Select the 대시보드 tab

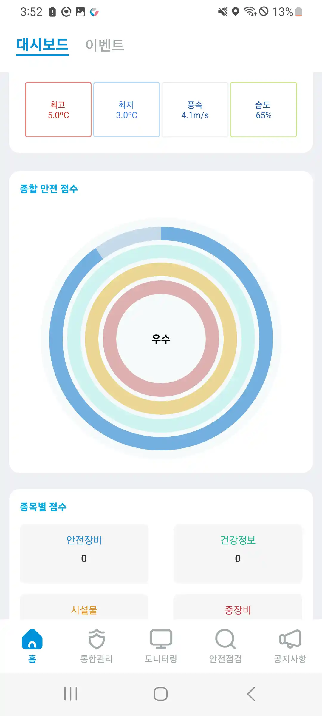42,45
